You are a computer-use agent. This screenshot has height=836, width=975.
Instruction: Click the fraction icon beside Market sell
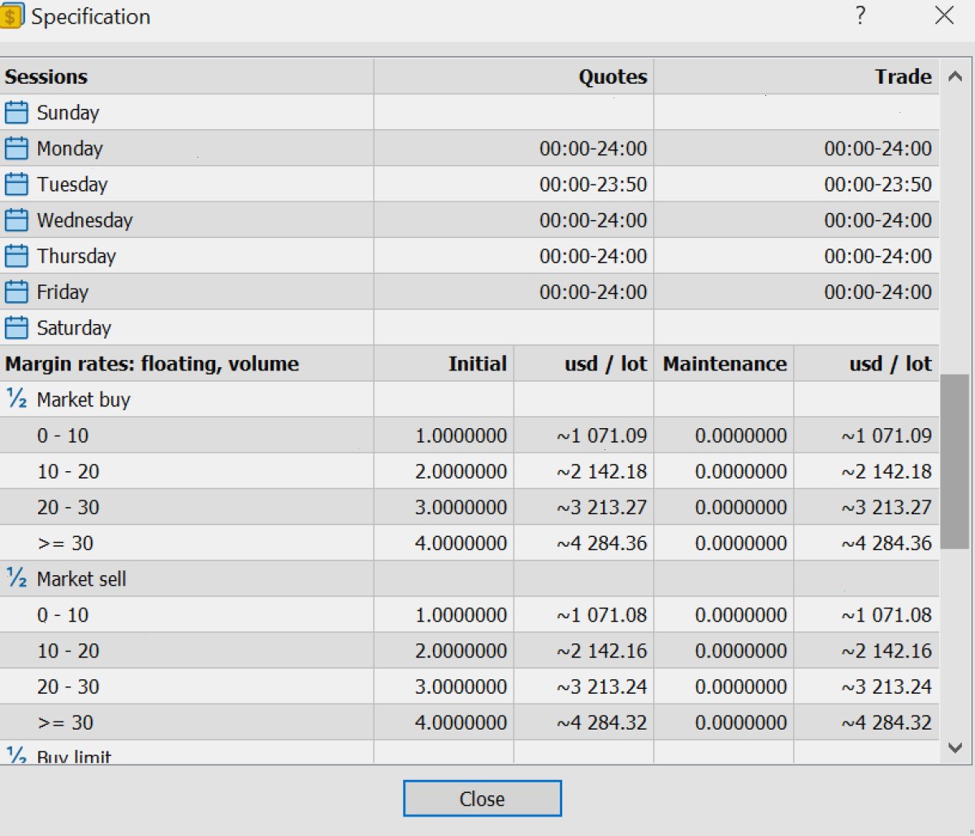16,578
